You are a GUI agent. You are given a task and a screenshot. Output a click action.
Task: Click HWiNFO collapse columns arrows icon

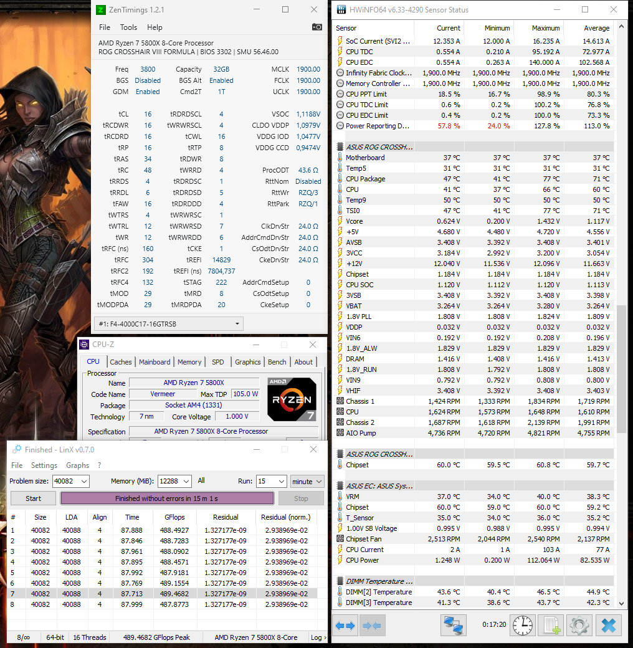(x=372, y=626)
